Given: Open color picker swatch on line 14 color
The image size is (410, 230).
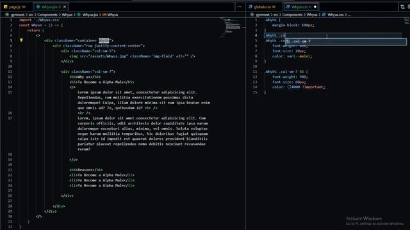Looking at the screenshot, I should point(289,87).
